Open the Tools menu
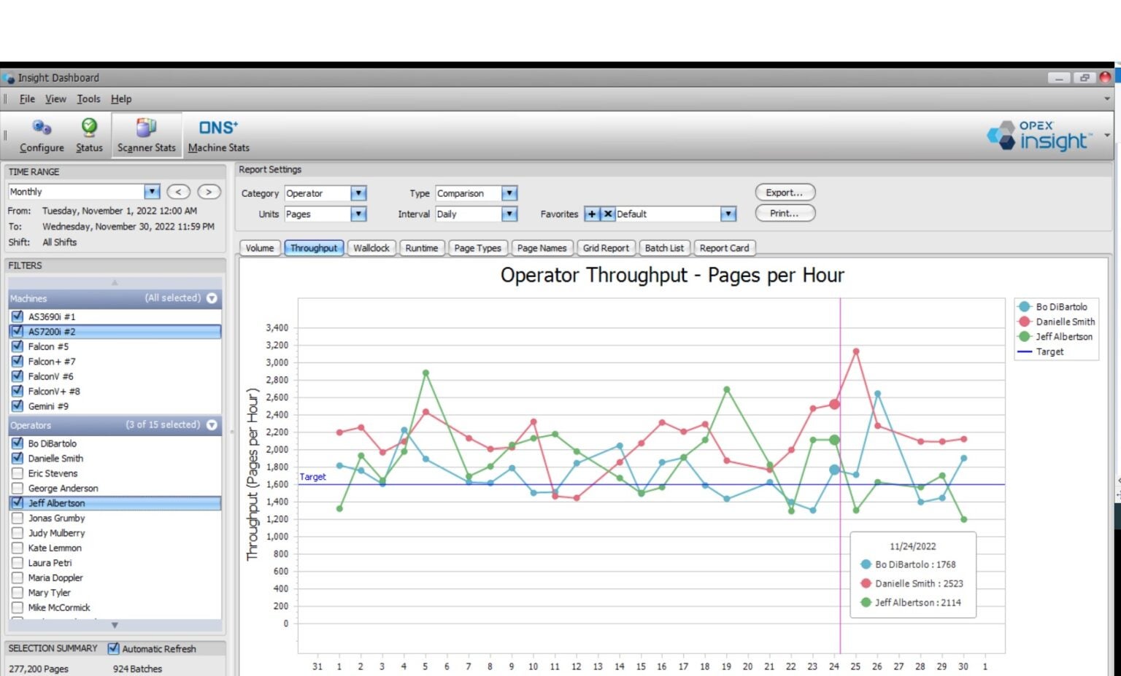This screenshot has height=676, width=1121. pyautogui.click(x=88, y=98)
